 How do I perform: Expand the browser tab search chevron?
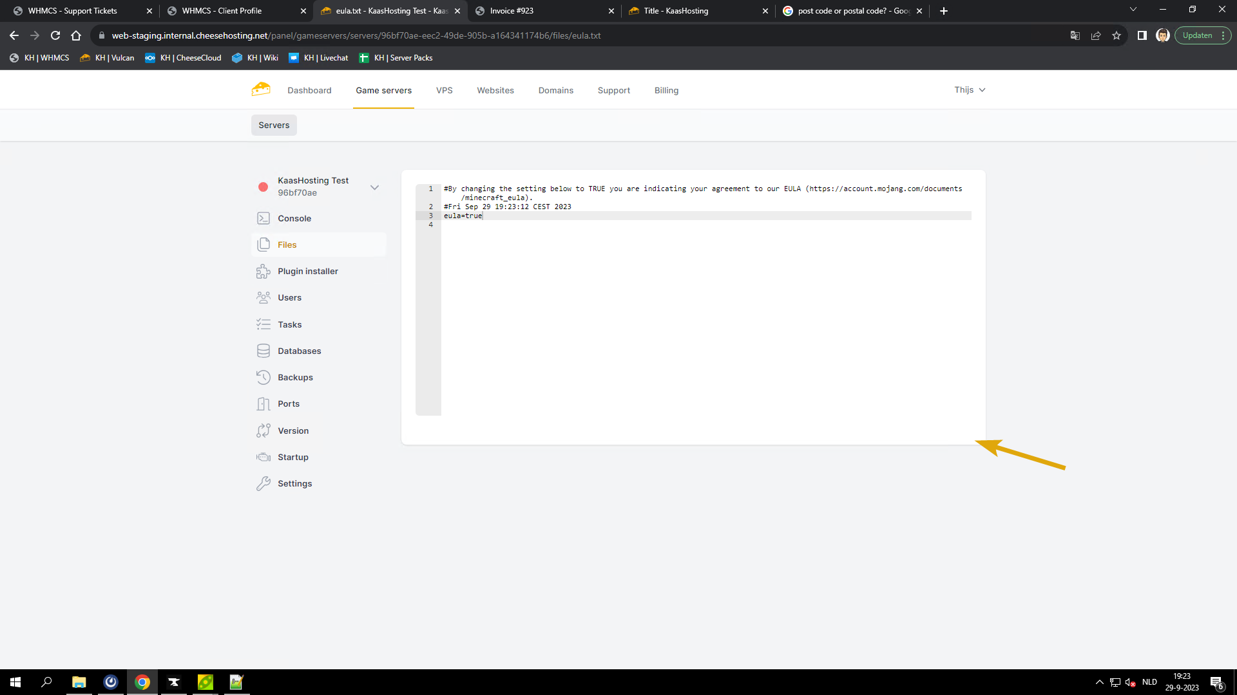[1133, 10]
